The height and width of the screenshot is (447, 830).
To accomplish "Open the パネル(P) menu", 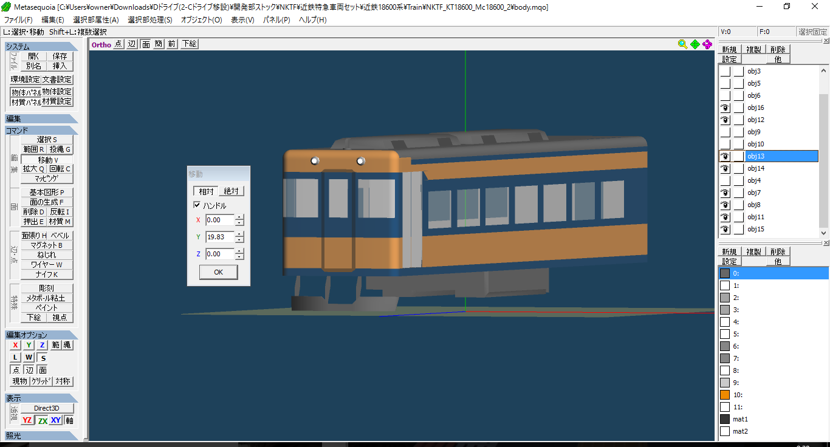I will [276, 20].
